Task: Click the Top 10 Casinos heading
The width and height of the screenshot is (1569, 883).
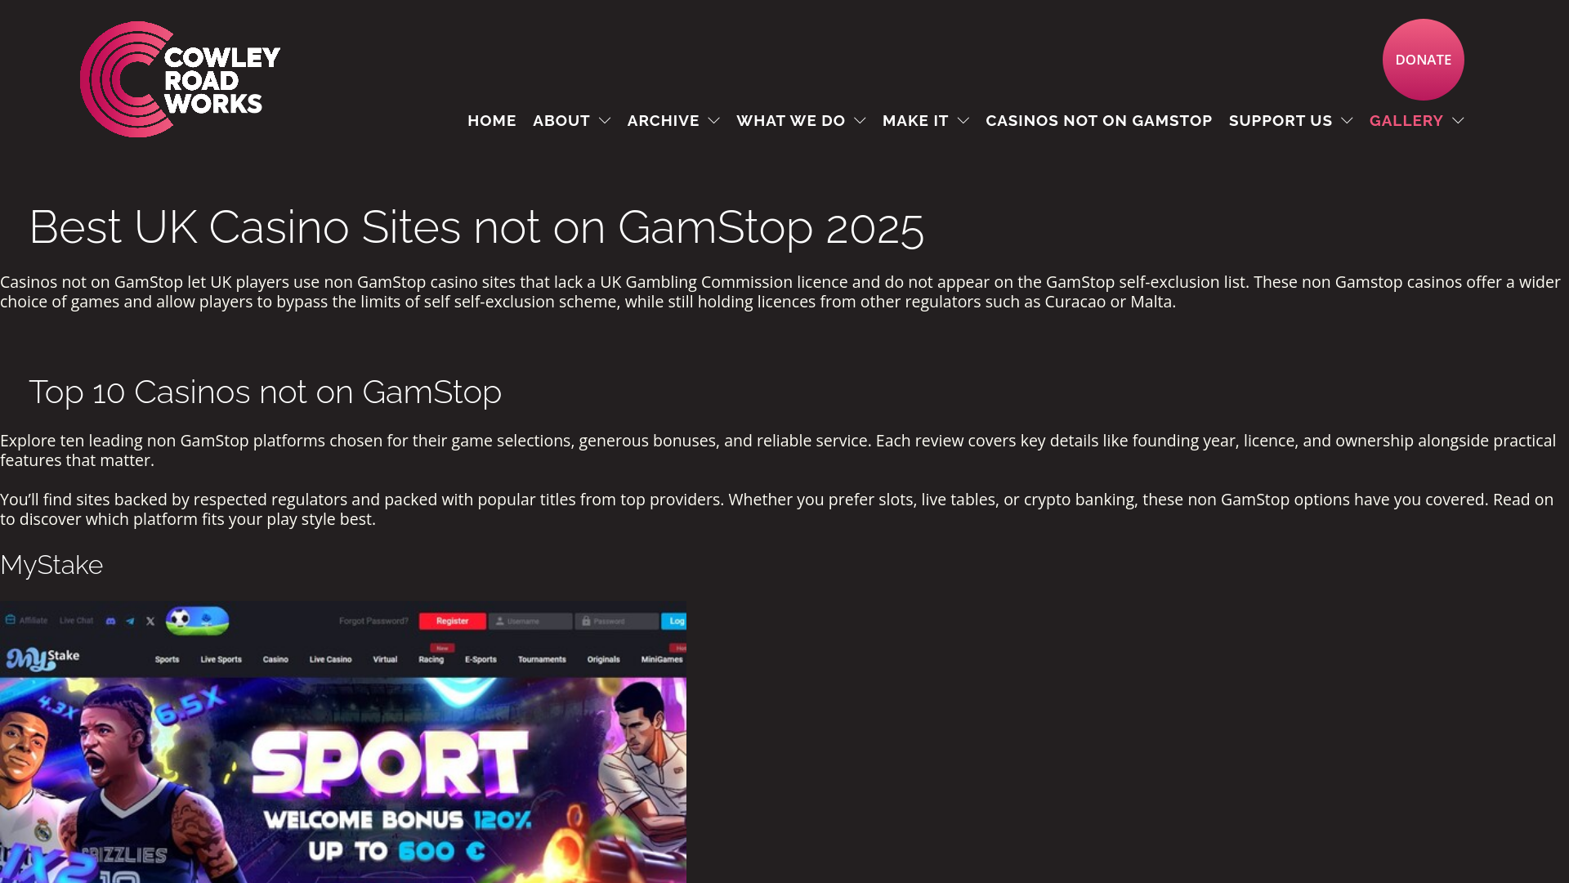Action: coord(266,392)
